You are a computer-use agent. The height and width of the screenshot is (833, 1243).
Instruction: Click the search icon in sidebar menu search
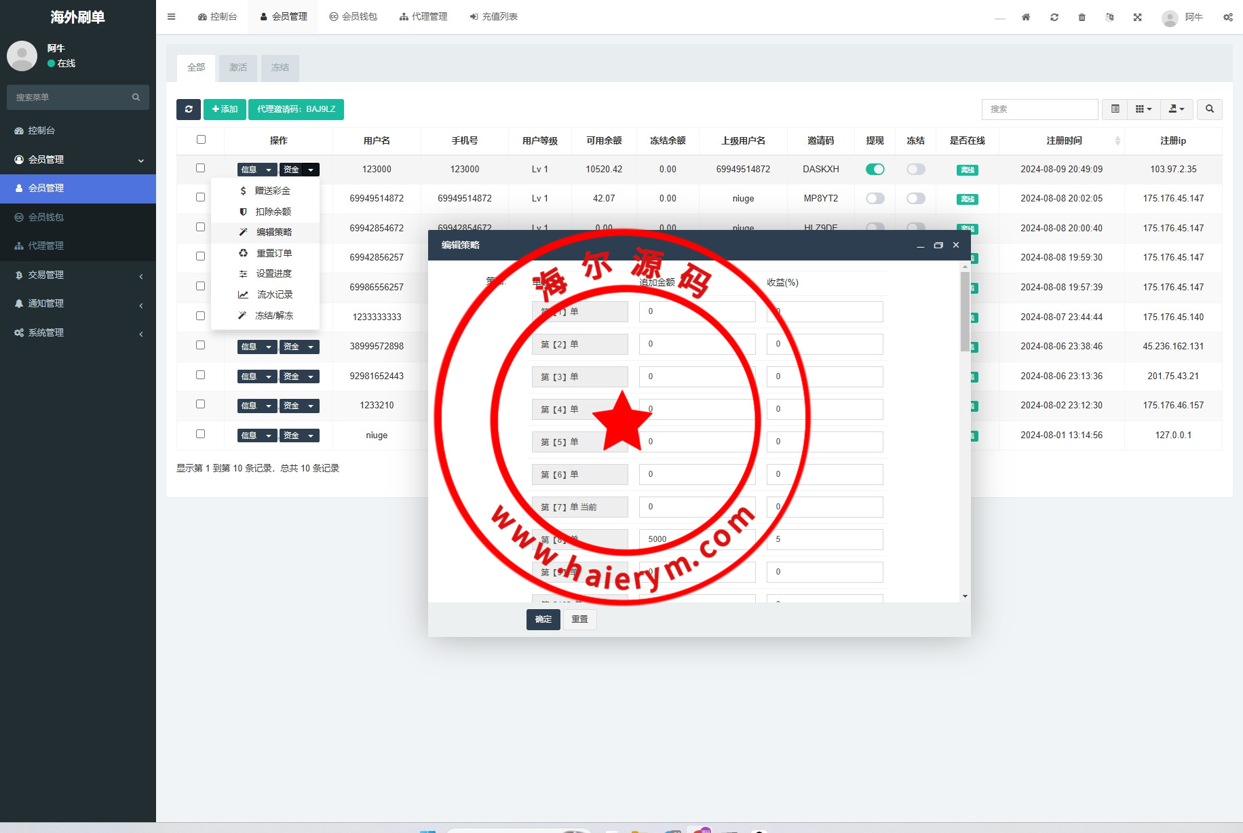tap(136, 98)
